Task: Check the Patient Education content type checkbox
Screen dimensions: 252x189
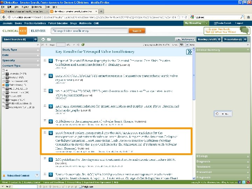Action: 3,103
